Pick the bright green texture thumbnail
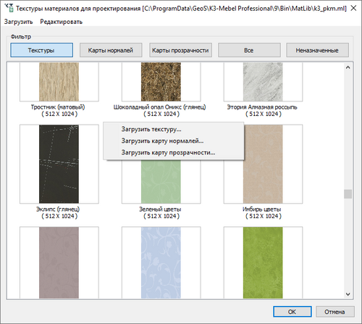This screenshot has height=324, width=362. coord(263,262)
